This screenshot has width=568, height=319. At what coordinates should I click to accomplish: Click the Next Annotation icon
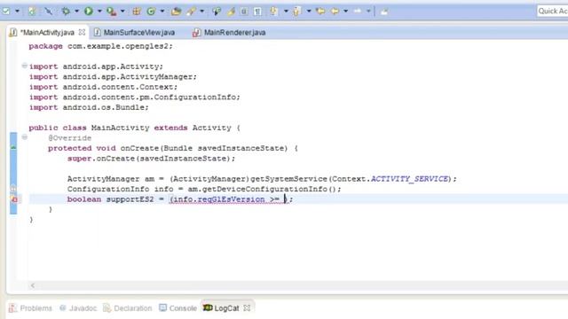pos(274,12)
